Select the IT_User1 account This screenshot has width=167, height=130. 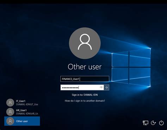[22, 103]
